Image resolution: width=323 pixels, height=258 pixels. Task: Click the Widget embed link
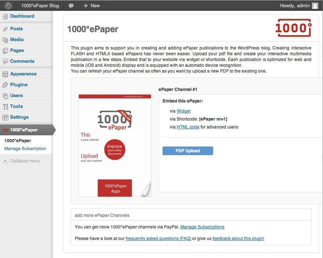click(184, 111)
